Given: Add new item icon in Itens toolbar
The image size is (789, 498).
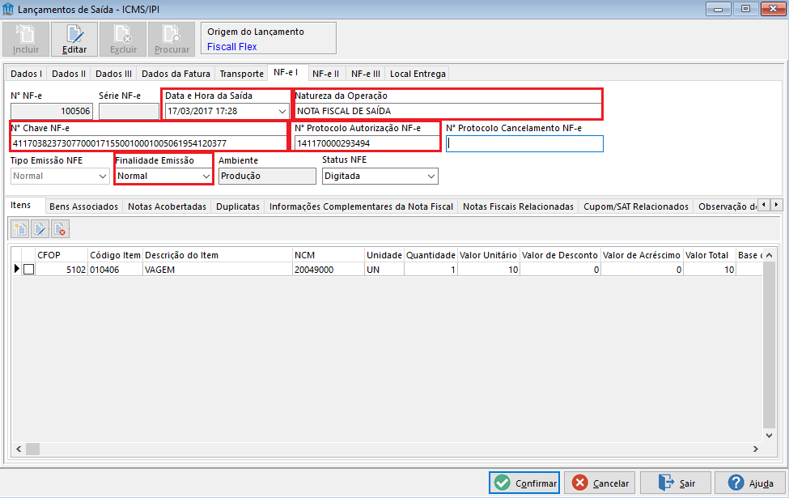Looking at the screenshot, I should tap(20, 229).
